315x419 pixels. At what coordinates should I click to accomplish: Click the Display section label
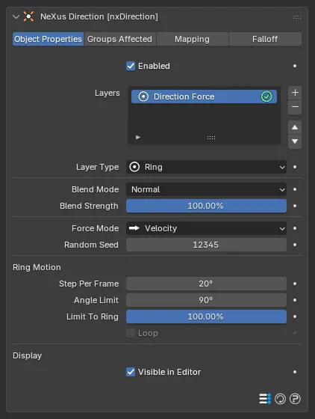coord(27,355)
